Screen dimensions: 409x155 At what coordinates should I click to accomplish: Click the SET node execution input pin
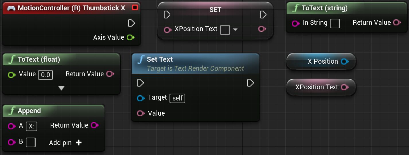(x=167, y=15)
